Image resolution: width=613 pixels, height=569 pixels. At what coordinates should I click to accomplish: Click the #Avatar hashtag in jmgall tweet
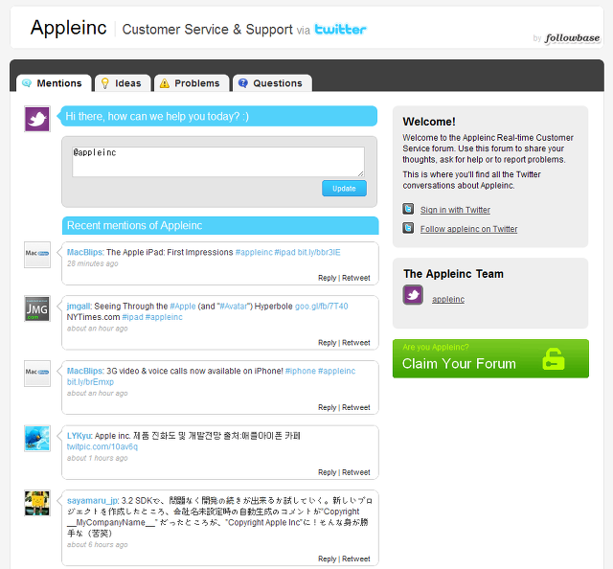point(234,307)
